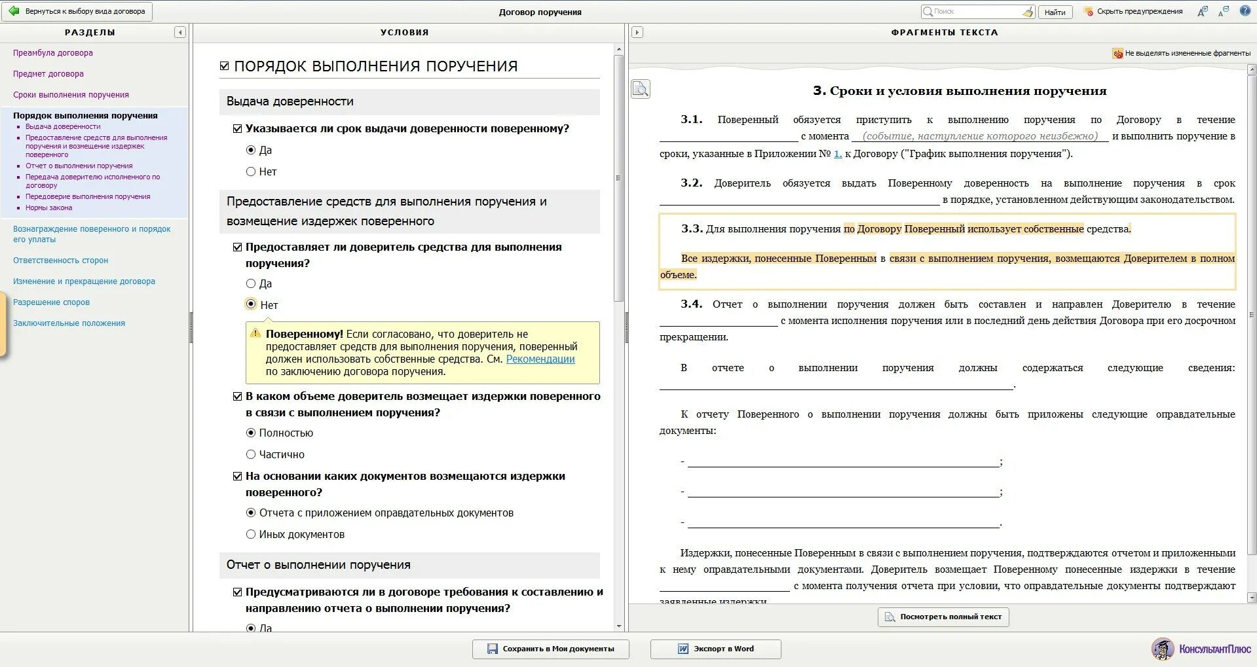Go to Отчет о выполнении поручения subsection
Screen dimensions: 1257x667
click(79, 166)
